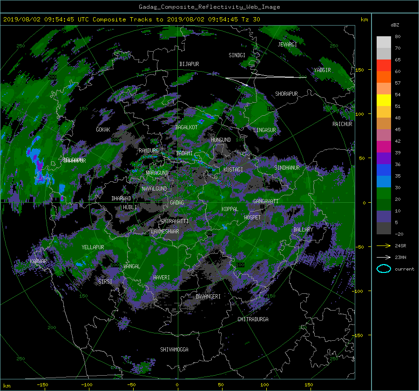Click the NARAGUND city label
Screen dimensions: 419x391
tap(157, 173)
